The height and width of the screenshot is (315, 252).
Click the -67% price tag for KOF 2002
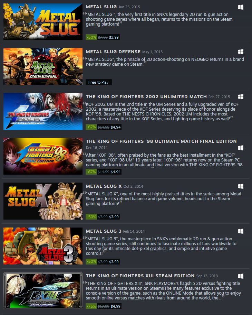click(x=91, y=127)
